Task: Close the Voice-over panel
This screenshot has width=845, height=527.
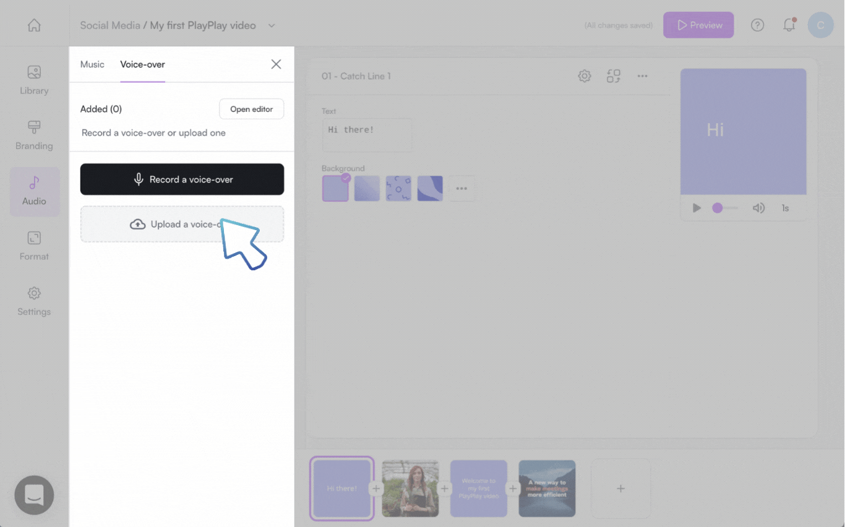Action: click(276, 64)
